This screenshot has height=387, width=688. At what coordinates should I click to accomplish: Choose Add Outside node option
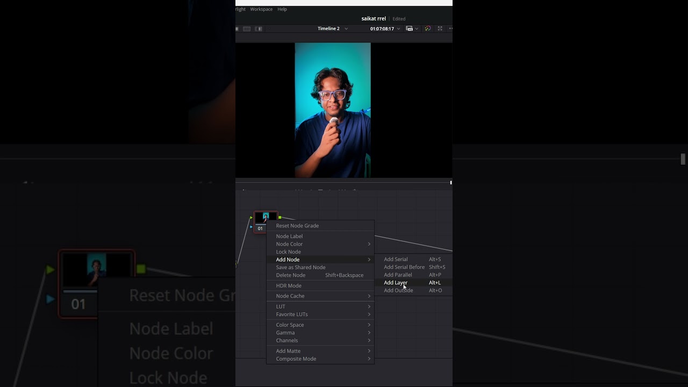414,290
